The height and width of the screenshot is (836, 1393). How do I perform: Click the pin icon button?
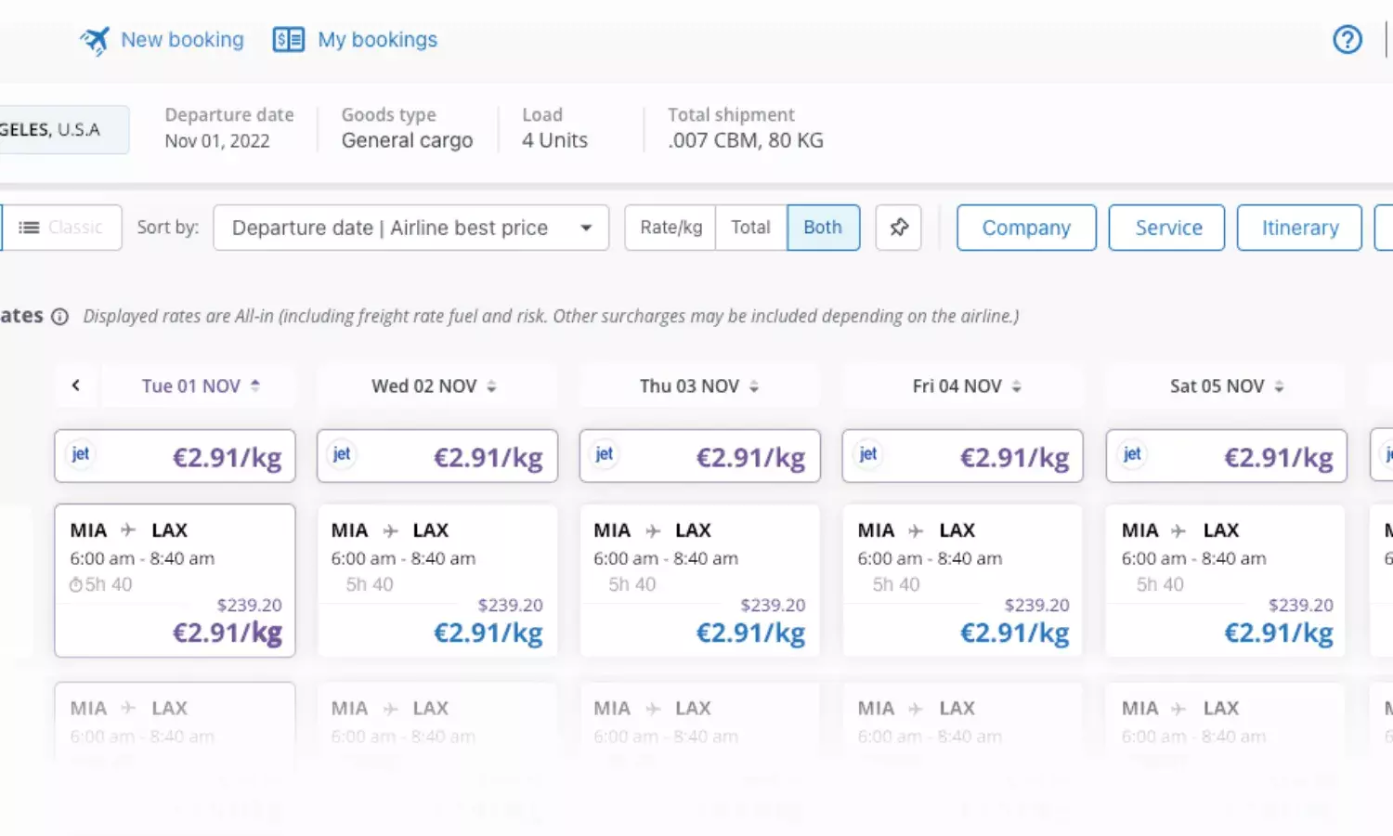point(898,228)
